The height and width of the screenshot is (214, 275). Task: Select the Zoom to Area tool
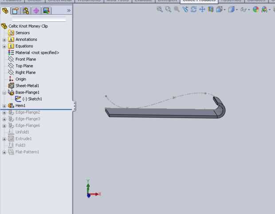(x=168, y=9)
